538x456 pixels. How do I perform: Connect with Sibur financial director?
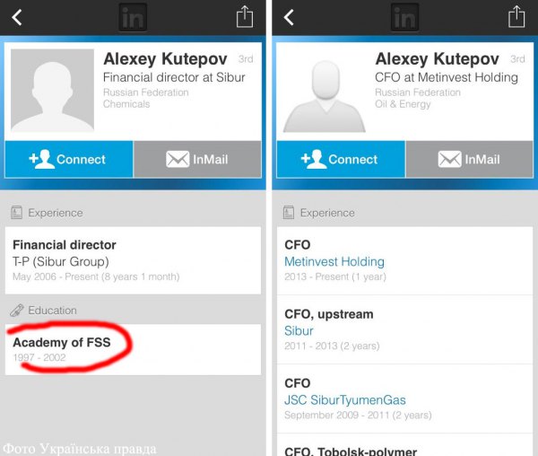pyautogui.click(x=68, y=160)
